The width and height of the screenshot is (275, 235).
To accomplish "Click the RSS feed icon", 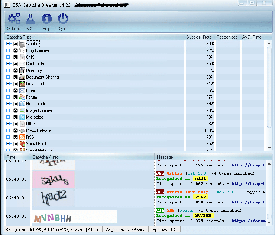I will pos(22,137).
